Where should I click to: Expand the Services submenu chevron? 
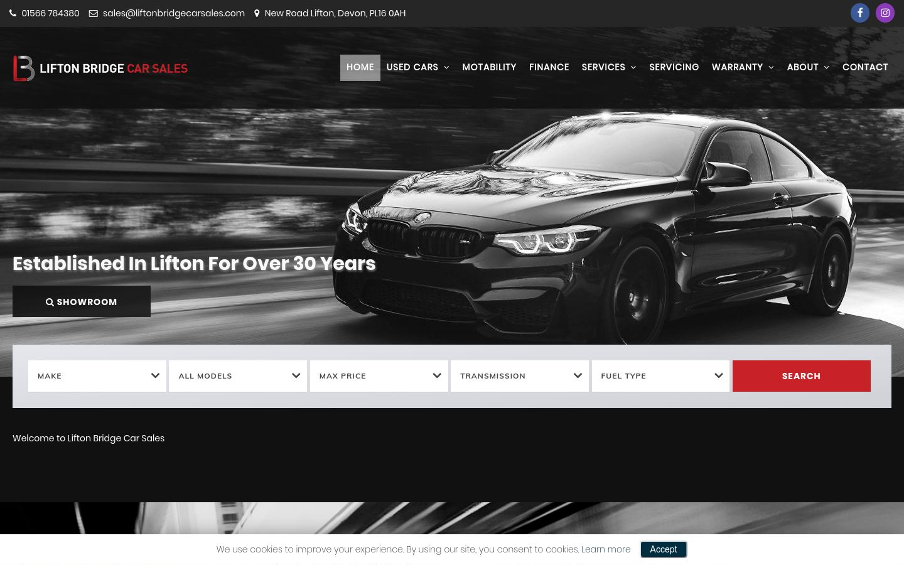(633, 68)
